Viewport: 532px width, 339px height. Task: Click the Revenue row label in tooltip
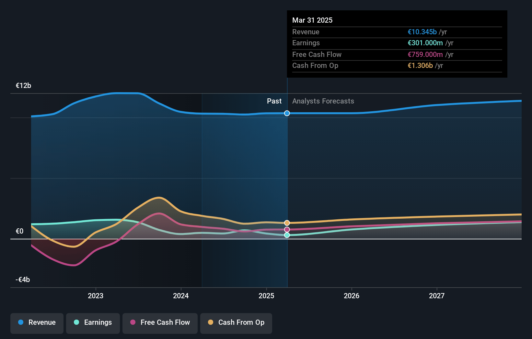[306, 32]
